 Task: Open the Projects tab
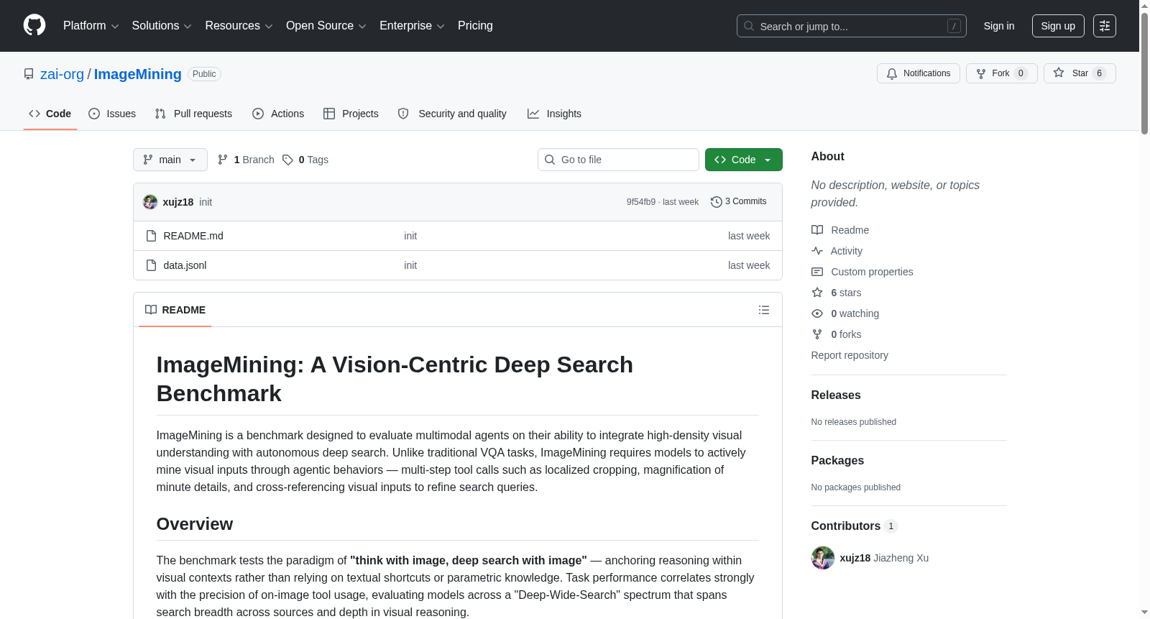(x=351, y=114)
